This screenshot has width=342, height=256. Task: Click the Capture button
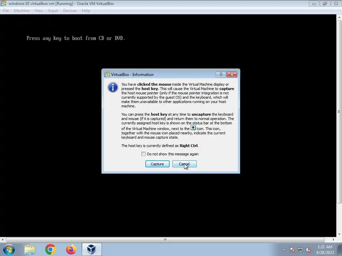pyautogui.click(x=157, y=164)
